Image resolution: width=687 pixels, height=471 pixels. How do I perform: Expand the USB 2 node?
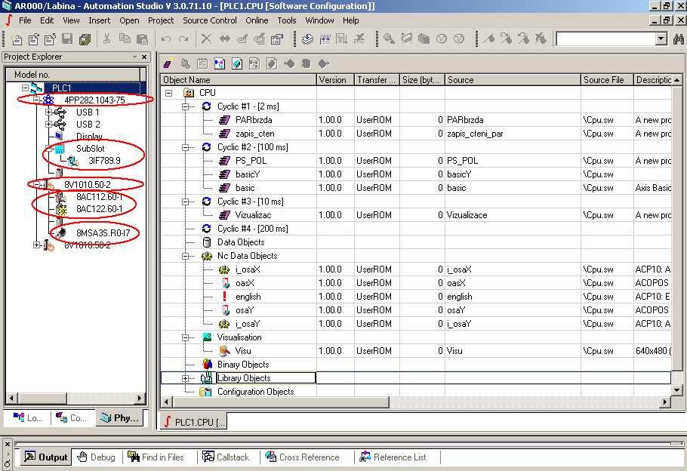pos(49,125)
